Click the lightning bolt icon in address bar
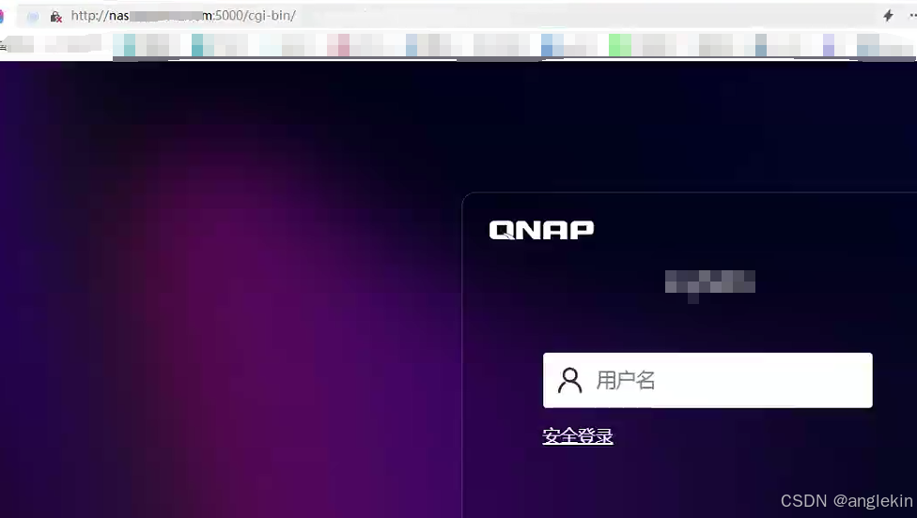Screen dimensions: 917x518 pos(888,16)
